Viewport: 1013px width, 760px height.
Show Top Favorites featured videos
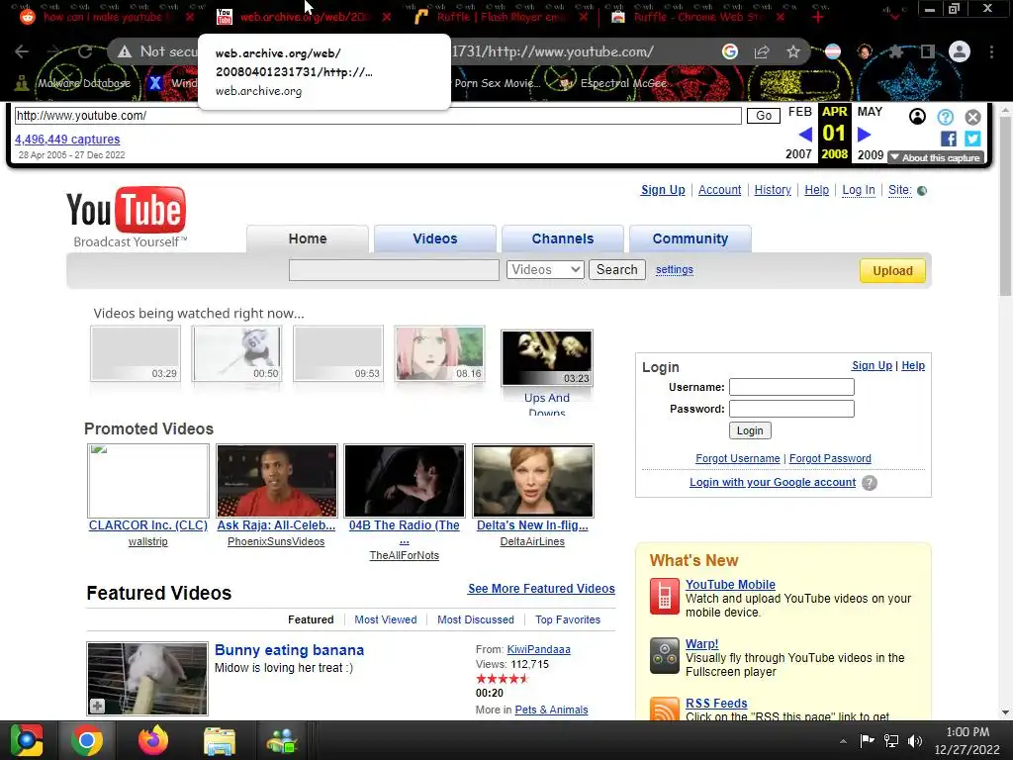pyautogui.click(x=568, y=619)
